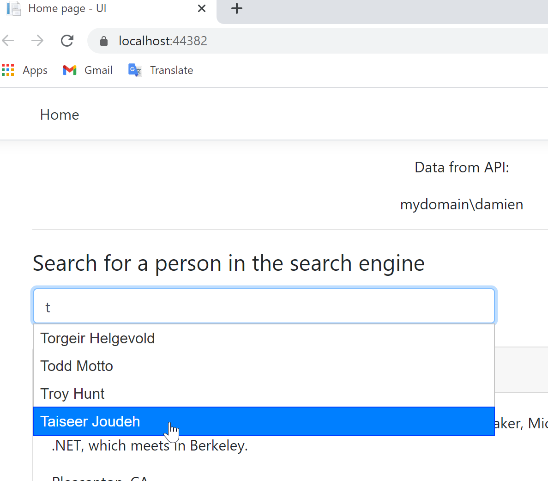This screenshot has width=548, height=481.
Task: Click the Search for a person heading
Action: tap(229, 263)
